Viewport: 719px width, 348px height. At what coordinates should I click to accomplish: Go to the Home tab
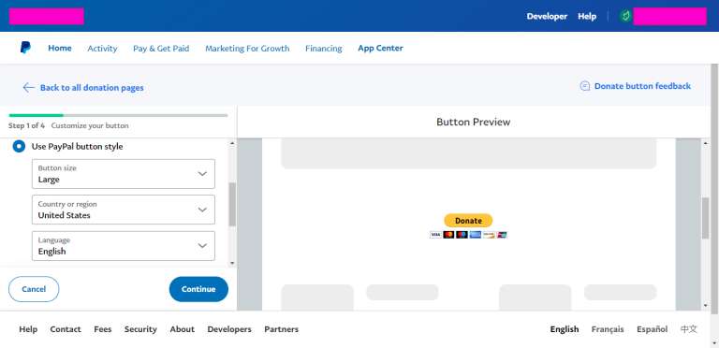tap(60, 48)
